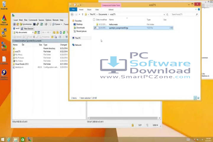This screenshot has width=213, height=142.
Task: Expand the ribbon chevron near Explorer help icon
Action: 196,9
